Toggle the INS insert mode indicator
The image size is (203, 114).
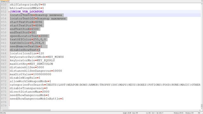199,113
